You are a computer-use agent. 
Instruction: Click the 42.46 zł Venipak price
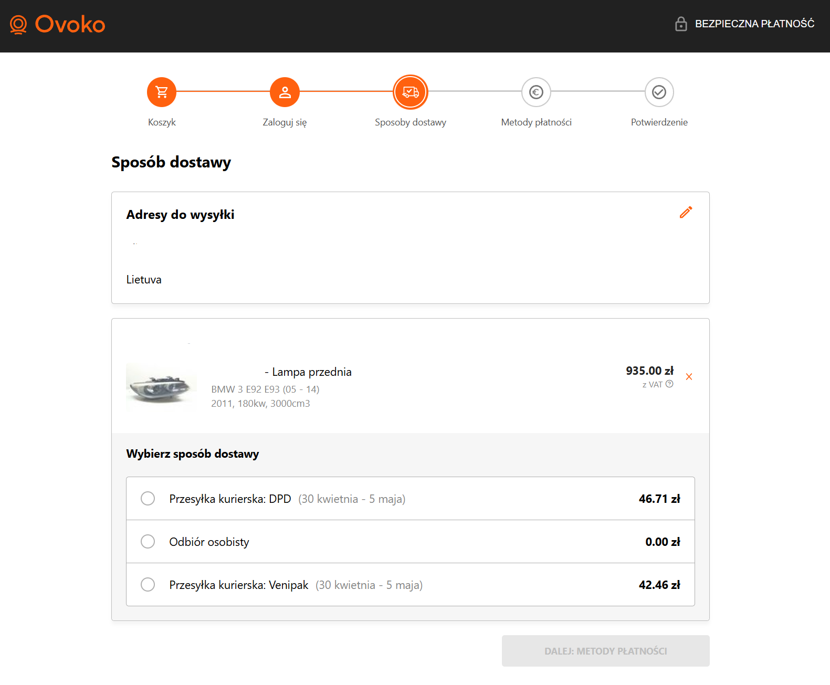click(659, 585)
